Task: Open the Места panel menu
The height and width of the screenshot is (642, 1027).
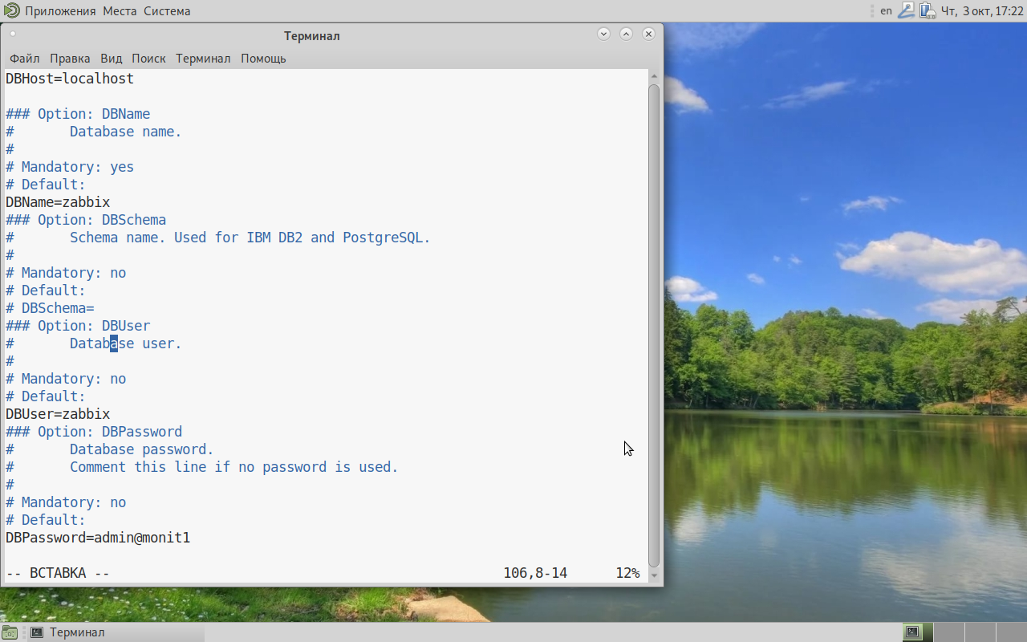Action: pos(120,11)
